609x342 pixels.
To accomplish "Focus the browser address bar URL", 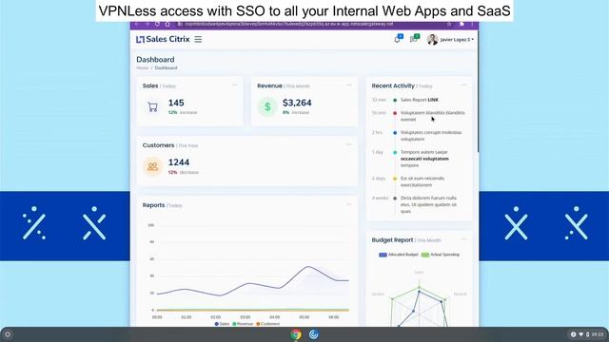I will [x=289, y=24].
